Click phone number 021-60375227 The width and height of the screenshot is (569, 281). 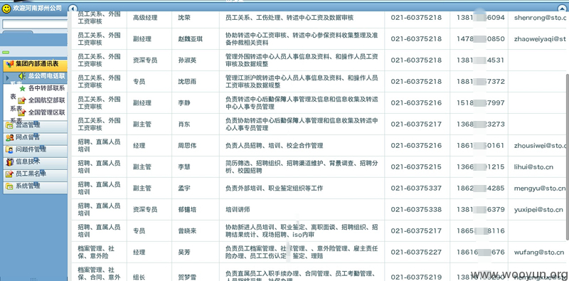click(x=416, y=253)
